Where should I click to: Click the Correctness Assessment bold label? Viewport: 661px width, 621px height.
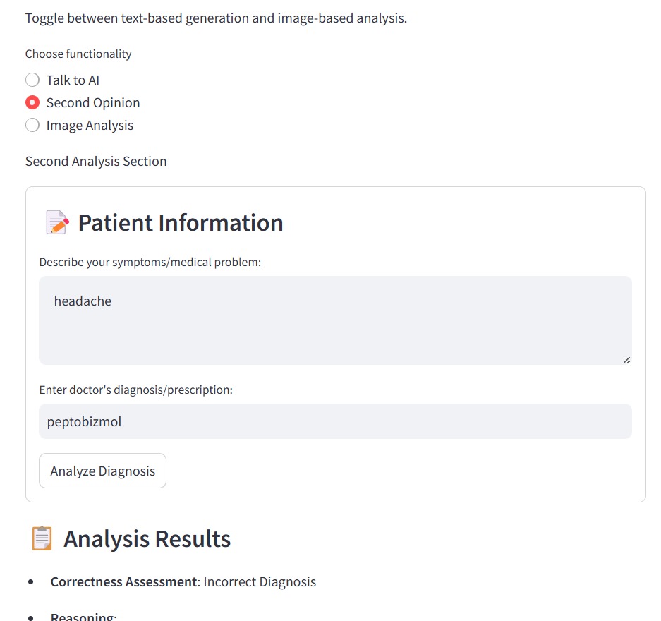123,582
